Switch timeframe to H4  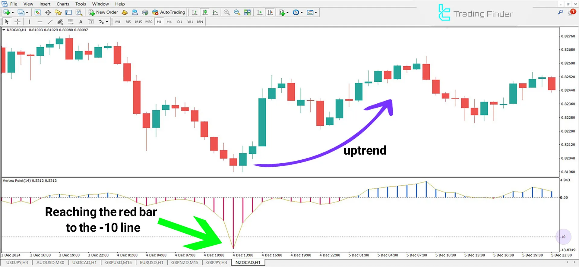(x=169, y=22)
